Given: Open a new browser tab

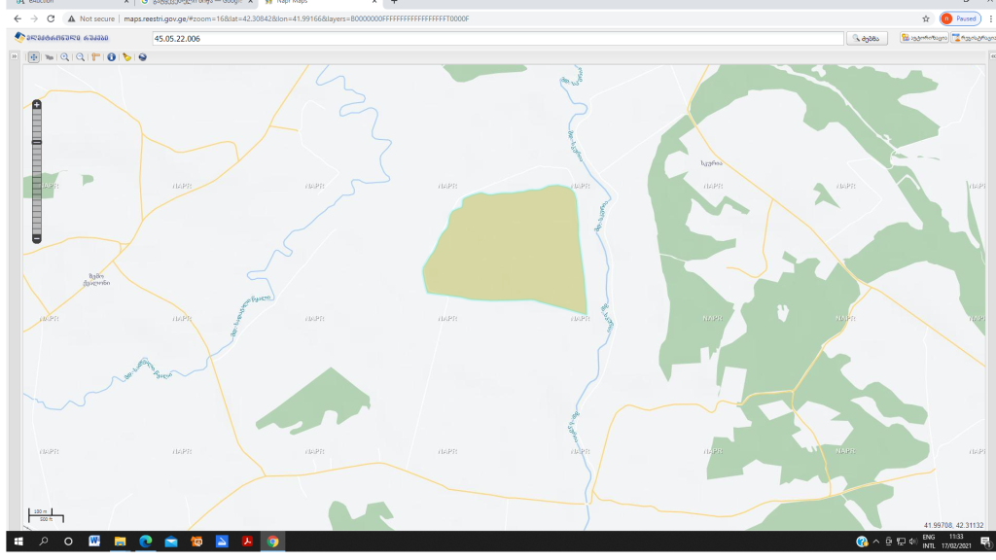Looking at the screenshot, I should tap(394, 2).
